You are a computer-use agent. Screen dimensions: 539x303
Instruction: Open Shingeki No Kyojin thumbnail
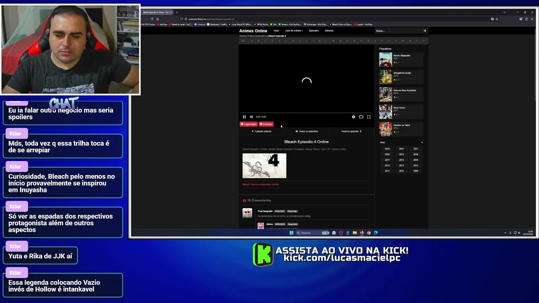click(385, 77)
